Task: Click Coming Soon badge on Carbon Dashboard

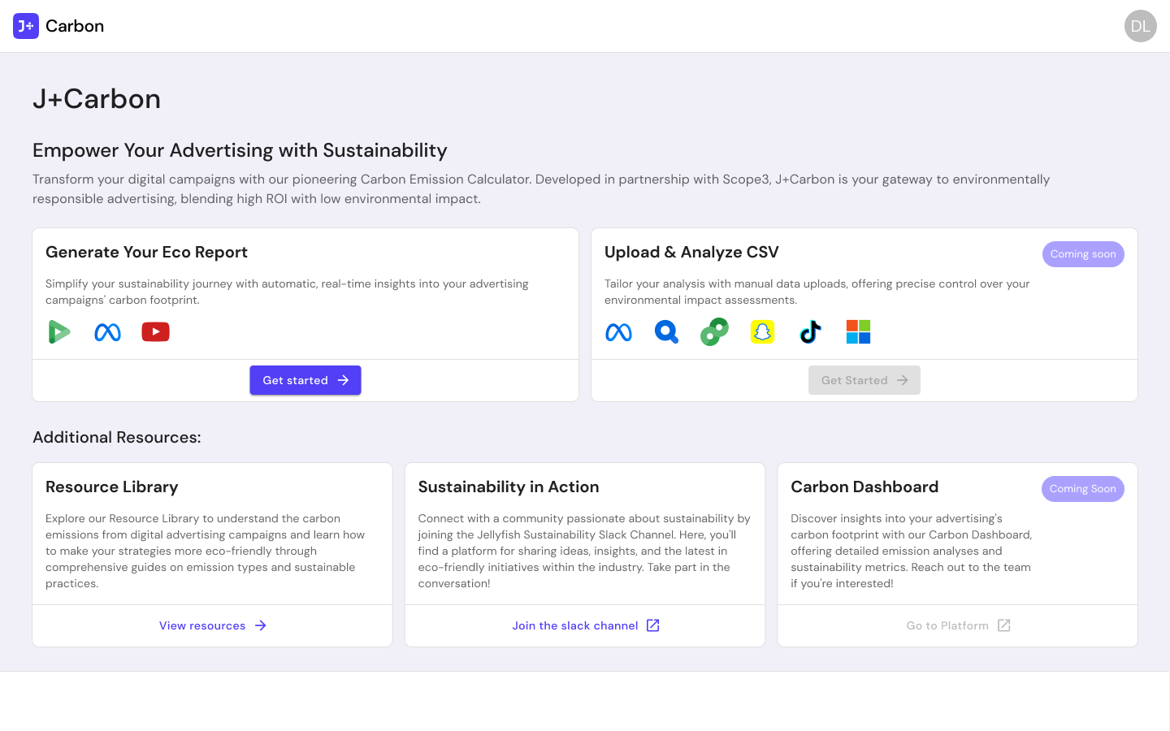Action: click(x=1083, y=488)
